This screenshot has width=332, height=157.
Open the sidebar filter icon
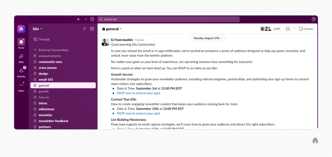point(84,29)
